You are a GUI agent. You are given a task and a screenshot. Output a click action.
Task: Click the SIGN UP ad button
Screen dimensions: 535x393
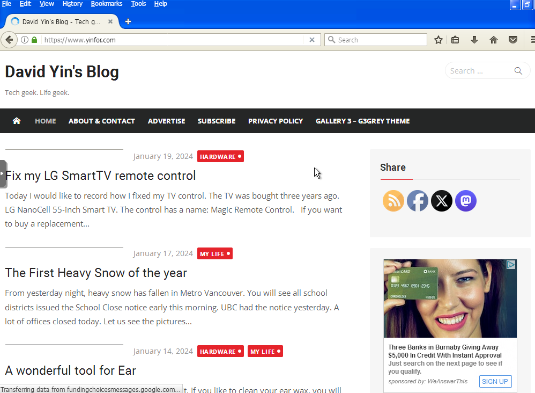(x=495, y=381)
